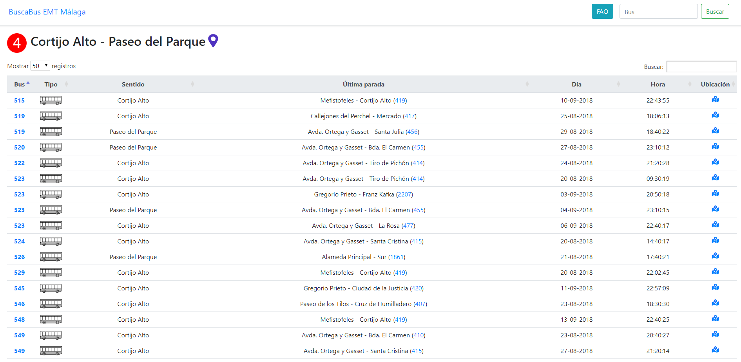View location for bus 529
Viewport: 741px width, 362px height.
coord(715,272)
